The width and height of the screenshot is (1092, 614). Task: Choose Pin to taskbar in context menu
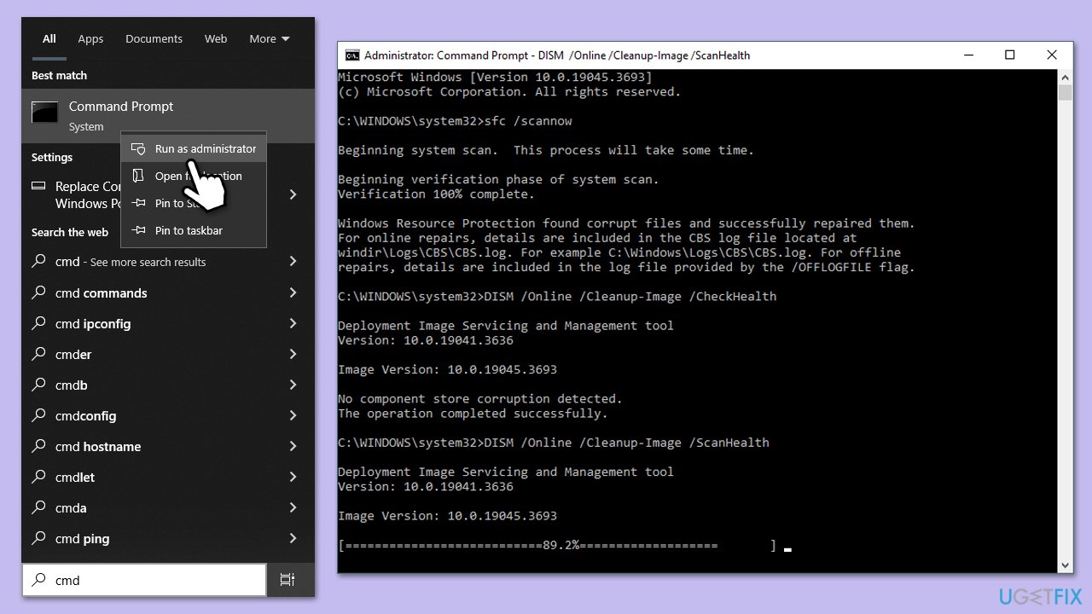tap(189, 231)
